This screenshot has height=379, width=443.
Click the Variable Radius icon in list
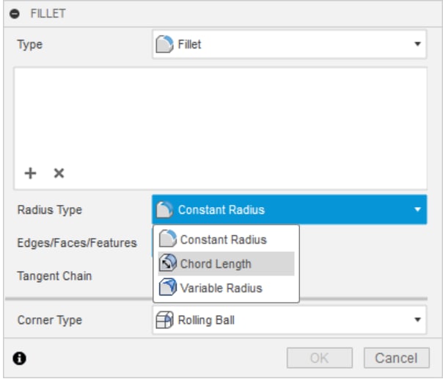click(x=167, y=288)
